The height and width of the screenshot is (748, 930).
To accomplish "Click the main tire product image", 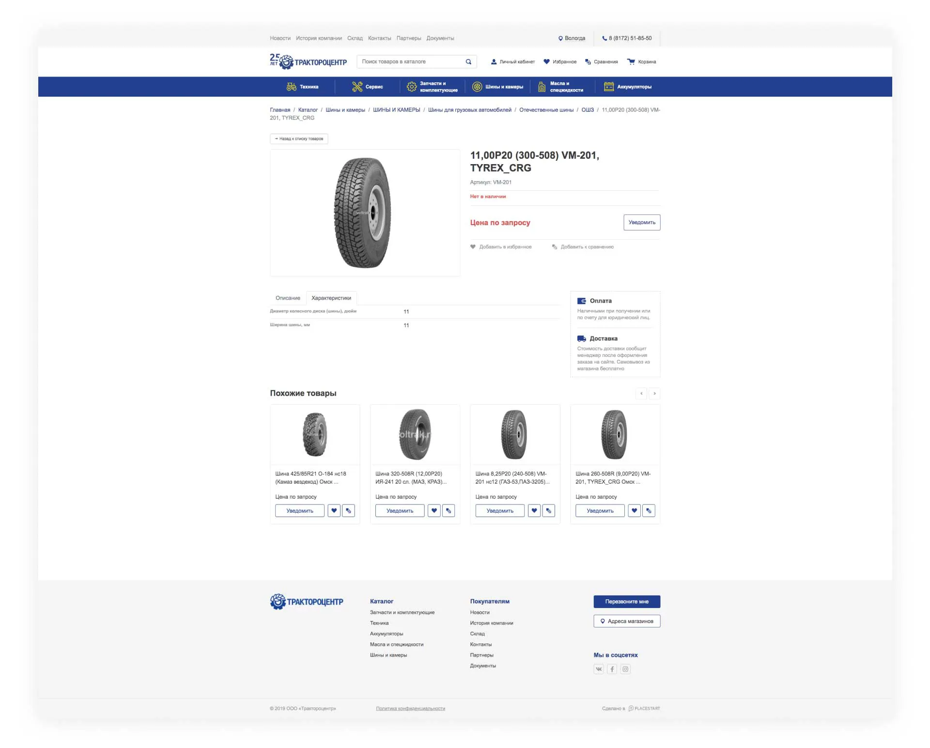I will [x=364, y=213].
